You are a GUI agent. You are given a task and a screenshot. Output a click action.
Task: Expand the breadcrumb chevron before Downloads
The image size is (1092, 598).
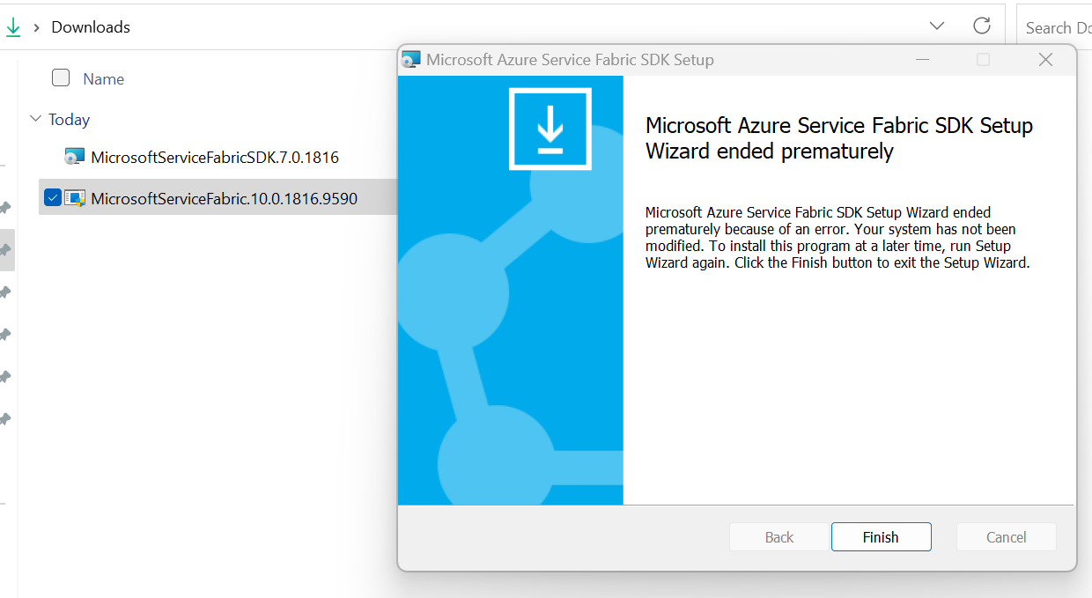pyautogui.click(x=37, y=27)
